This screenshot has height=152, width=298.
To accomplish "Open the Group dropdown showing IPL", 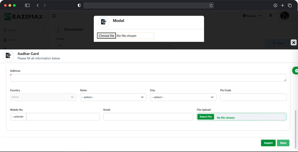I will tap(114, 45).
